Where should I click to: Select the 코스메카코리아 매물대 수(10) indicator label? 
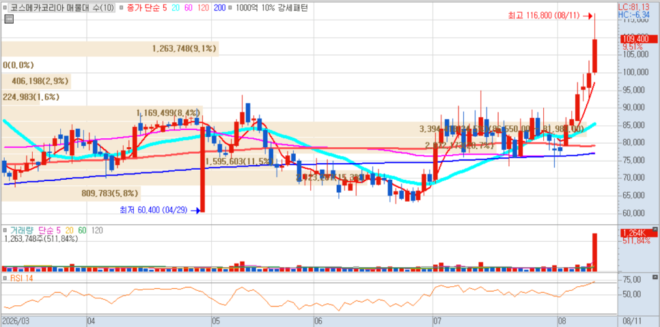point(61,7)
